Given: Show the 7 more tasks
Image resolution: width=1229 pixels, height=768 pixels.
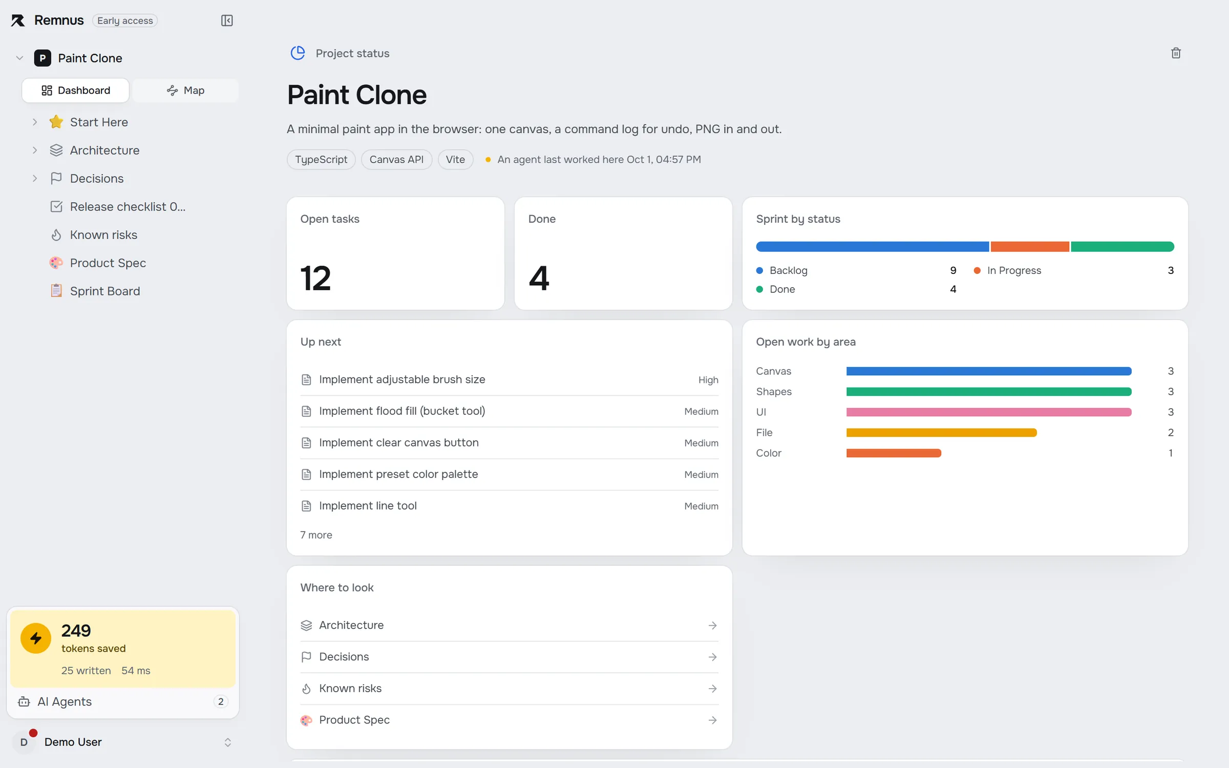Looking at the screenshot, I should [316, 535].
